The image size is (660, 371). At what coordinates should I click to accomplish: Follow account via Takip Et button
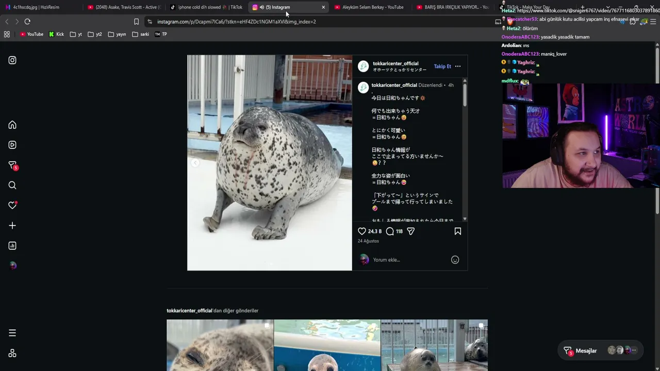(442, 66)
